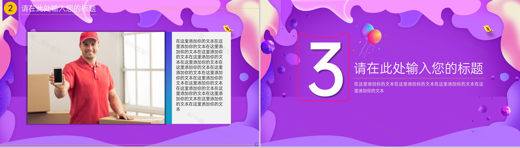This screenshot has height=148, width=520.
Task: Click the light blue blob right of the white text panel
Action: click(244, 77)
